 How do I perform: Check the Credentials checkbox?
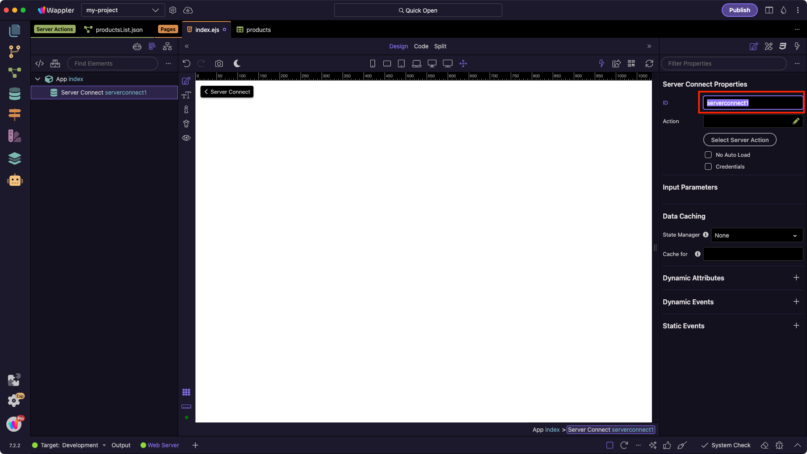click(708, 166)
